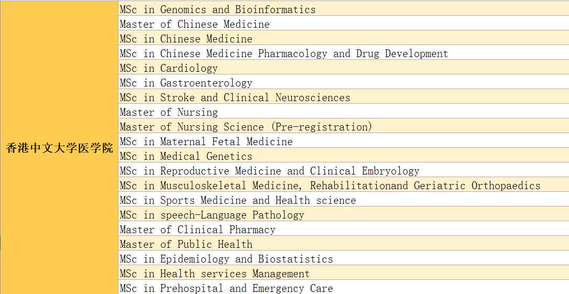The width and height of the screenshot is (569, 294).
Task: Select MSc in Epidemiology and Biostatistics cell
Action: click(x=226, y=259)
